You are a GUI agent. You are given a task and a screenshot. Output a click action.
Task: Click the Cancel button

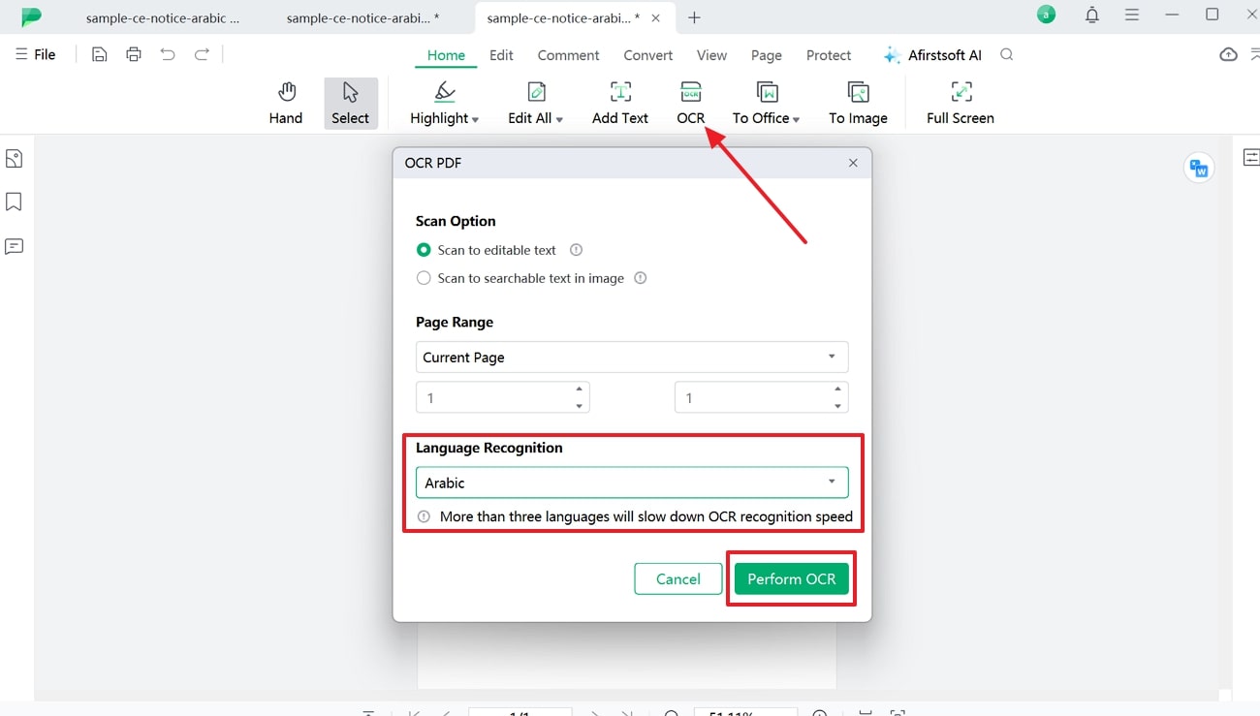[x=677, y=579]
